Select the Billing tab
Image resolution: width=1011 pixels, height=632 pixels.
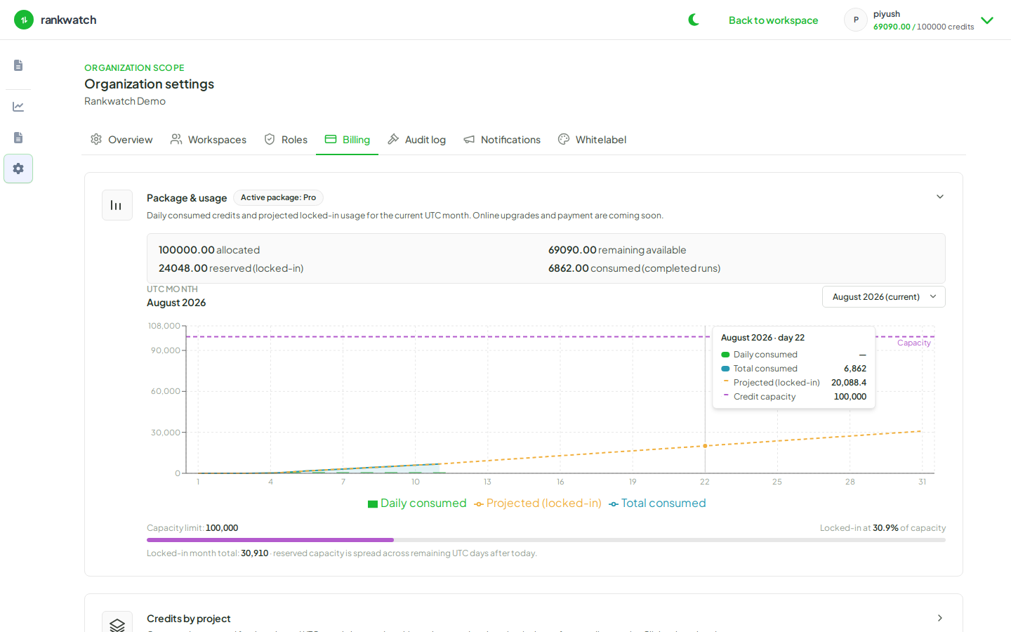(348, 140)
